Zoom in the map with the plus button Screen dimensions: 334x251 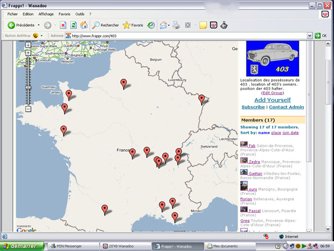coord(28,53)
